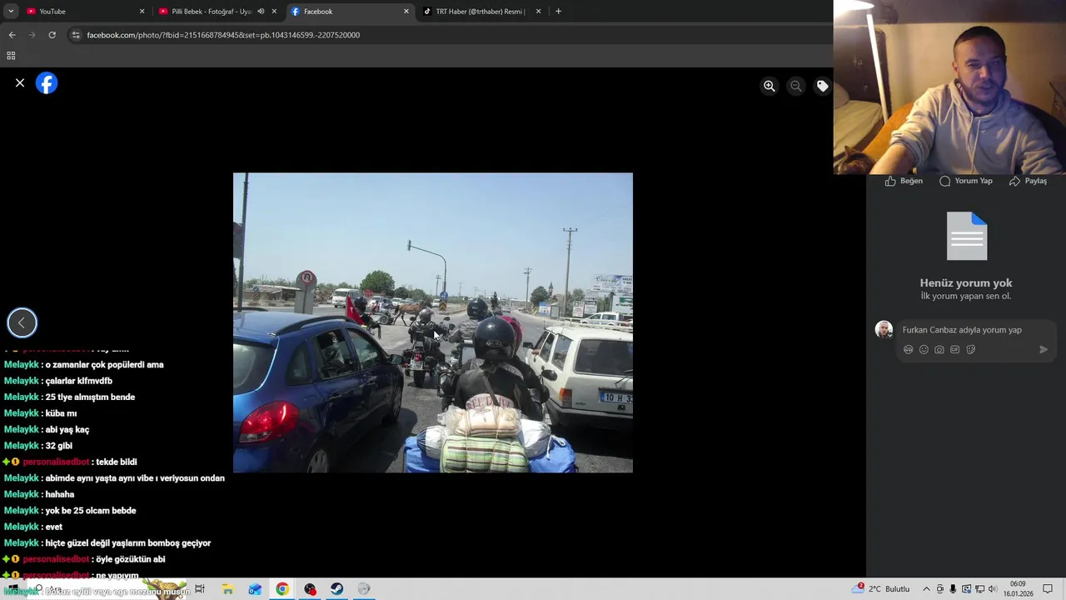Open Chrome from the taskbar

282,589
